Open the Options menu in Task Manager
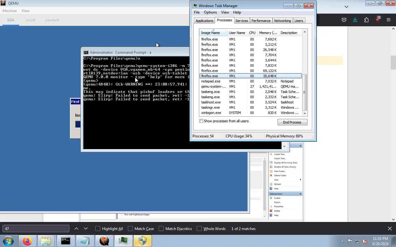396x247 pixels. pos(210,12)
